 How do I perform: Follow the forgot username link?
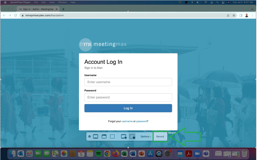click(x=127, y=121)
